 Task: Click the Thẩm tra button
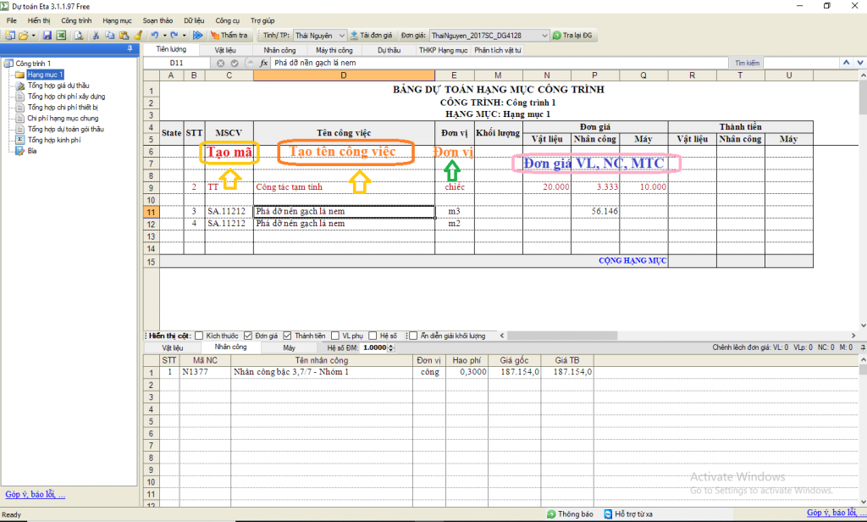pyautogui.click(x=229, y=36)
